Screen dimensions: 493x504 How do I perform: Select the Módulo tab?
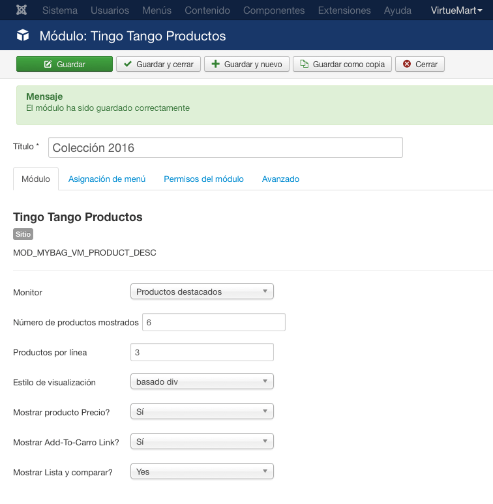pos(36,179)
